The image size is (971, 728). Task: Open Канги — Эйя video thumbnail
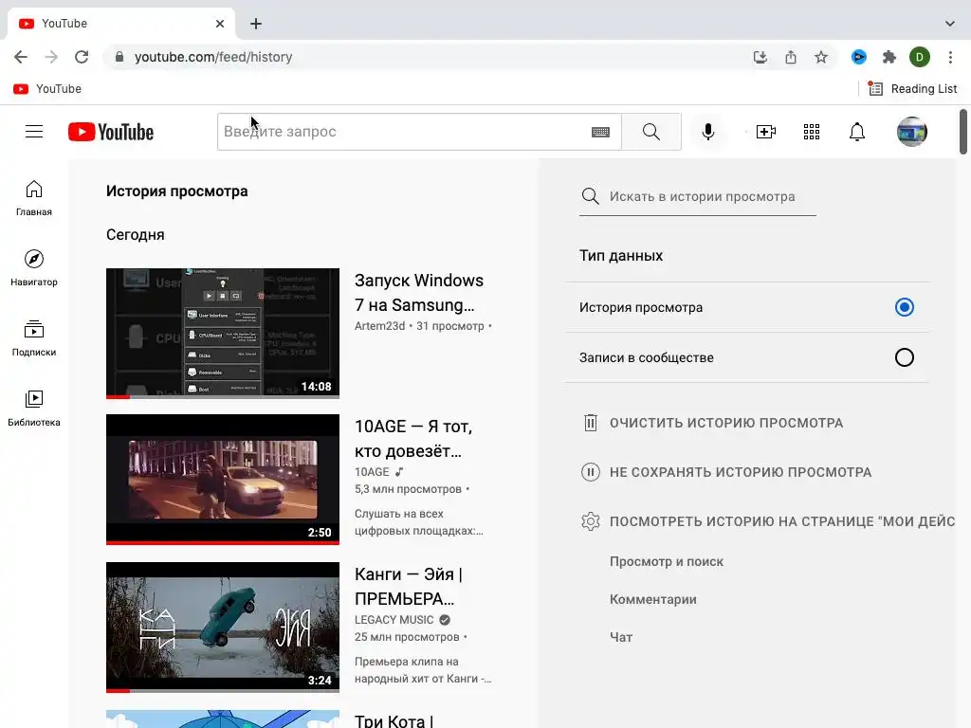pos(223,628)
